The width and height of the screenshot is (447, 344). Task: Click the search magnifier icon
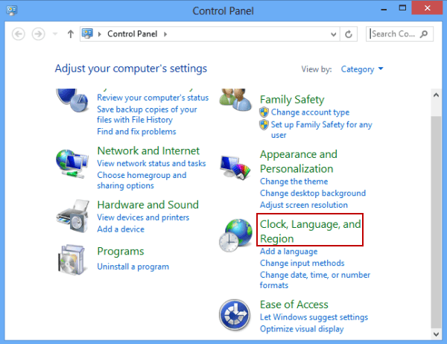[x=424, y=34]
